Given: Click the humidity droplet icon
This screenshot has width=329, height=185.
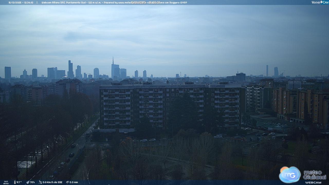Looking at the screenshot, I should coord(28,182).
